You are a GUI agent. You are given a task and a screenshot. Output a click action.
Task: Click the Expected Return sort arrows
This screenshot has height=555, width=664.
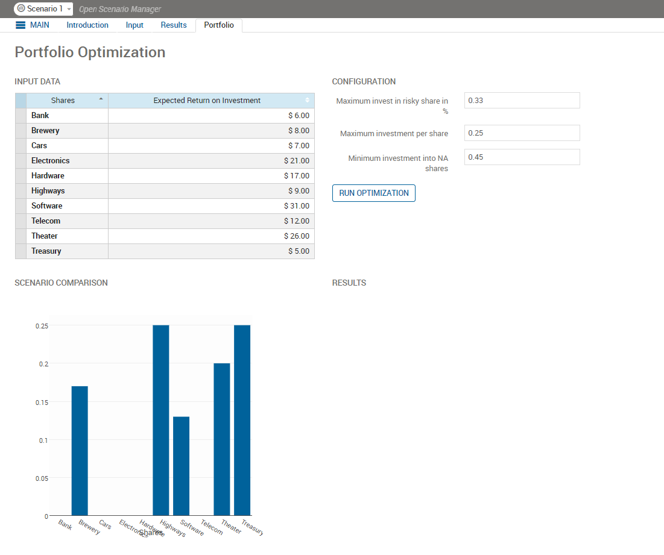(307, 101)
